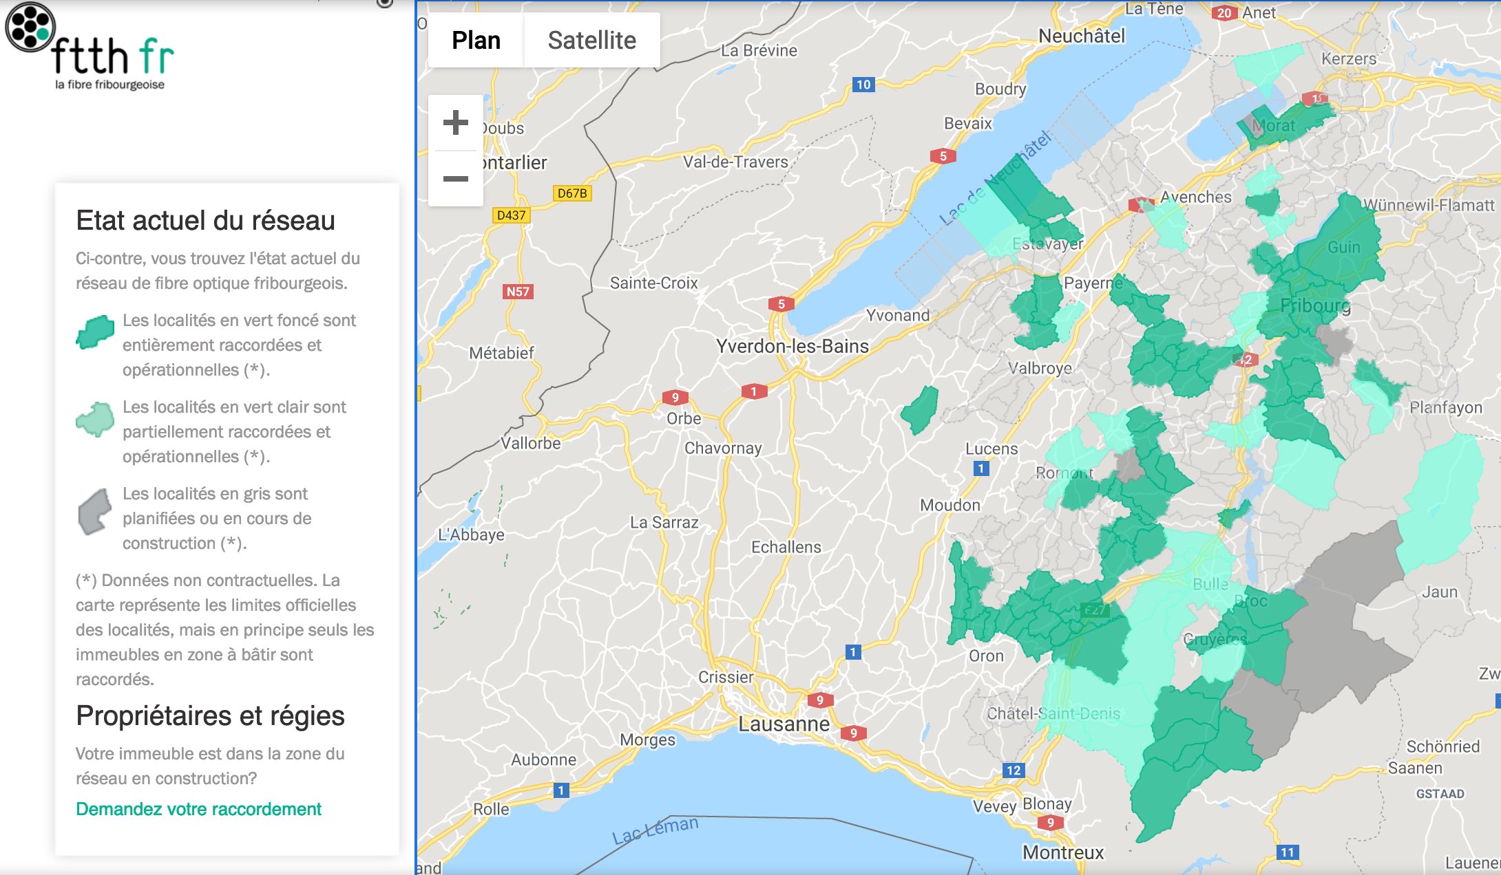Click the light green legend icon

point(95,419)
